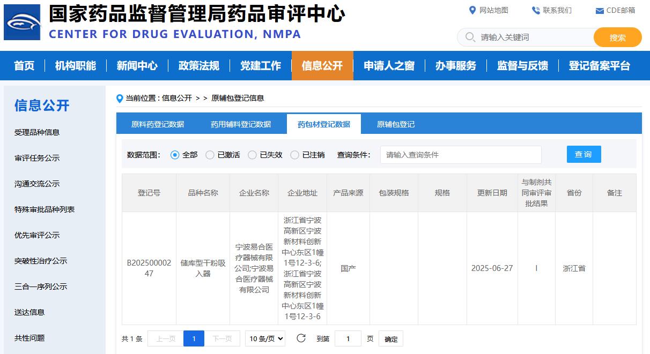Switch to the 药用辅料登记数据 tab
The image size is (650, 354).
(x=241, y=124)
